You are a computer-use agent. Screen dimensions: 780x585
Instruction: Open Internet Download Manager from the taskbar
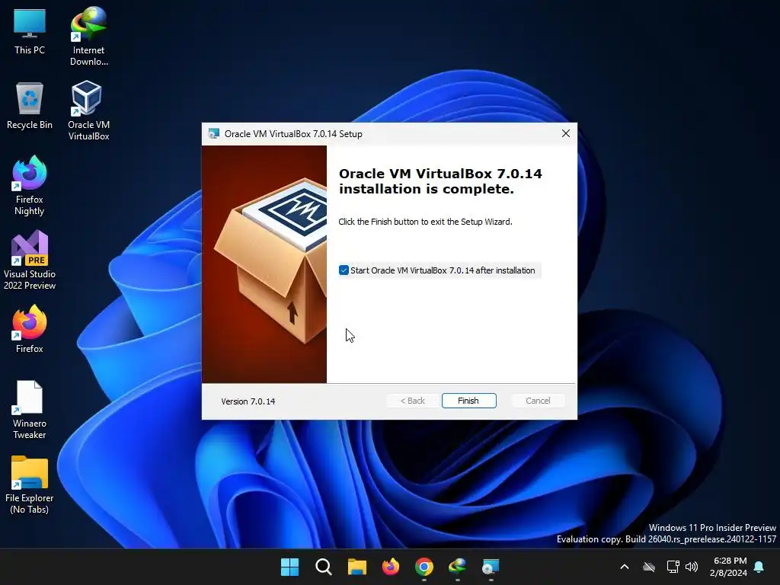point(457,567)
